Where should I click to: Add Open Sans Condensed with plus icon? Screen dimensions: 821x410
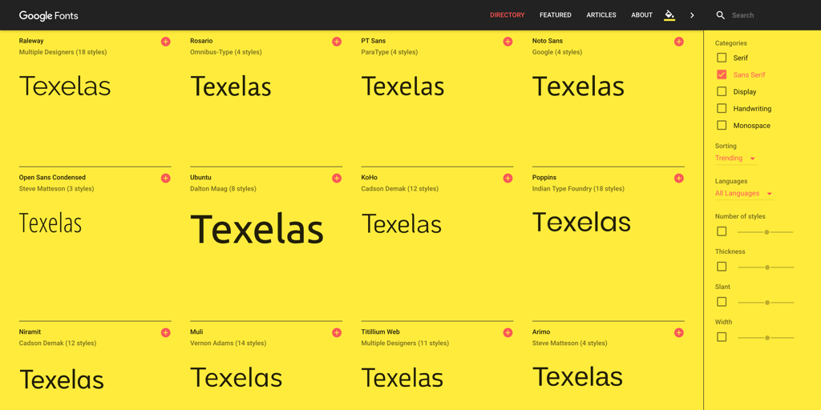[165, 179]
